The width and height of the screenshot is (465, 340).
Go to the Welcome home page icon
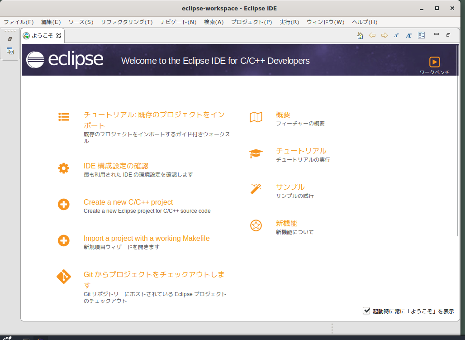tap(360, 36)
